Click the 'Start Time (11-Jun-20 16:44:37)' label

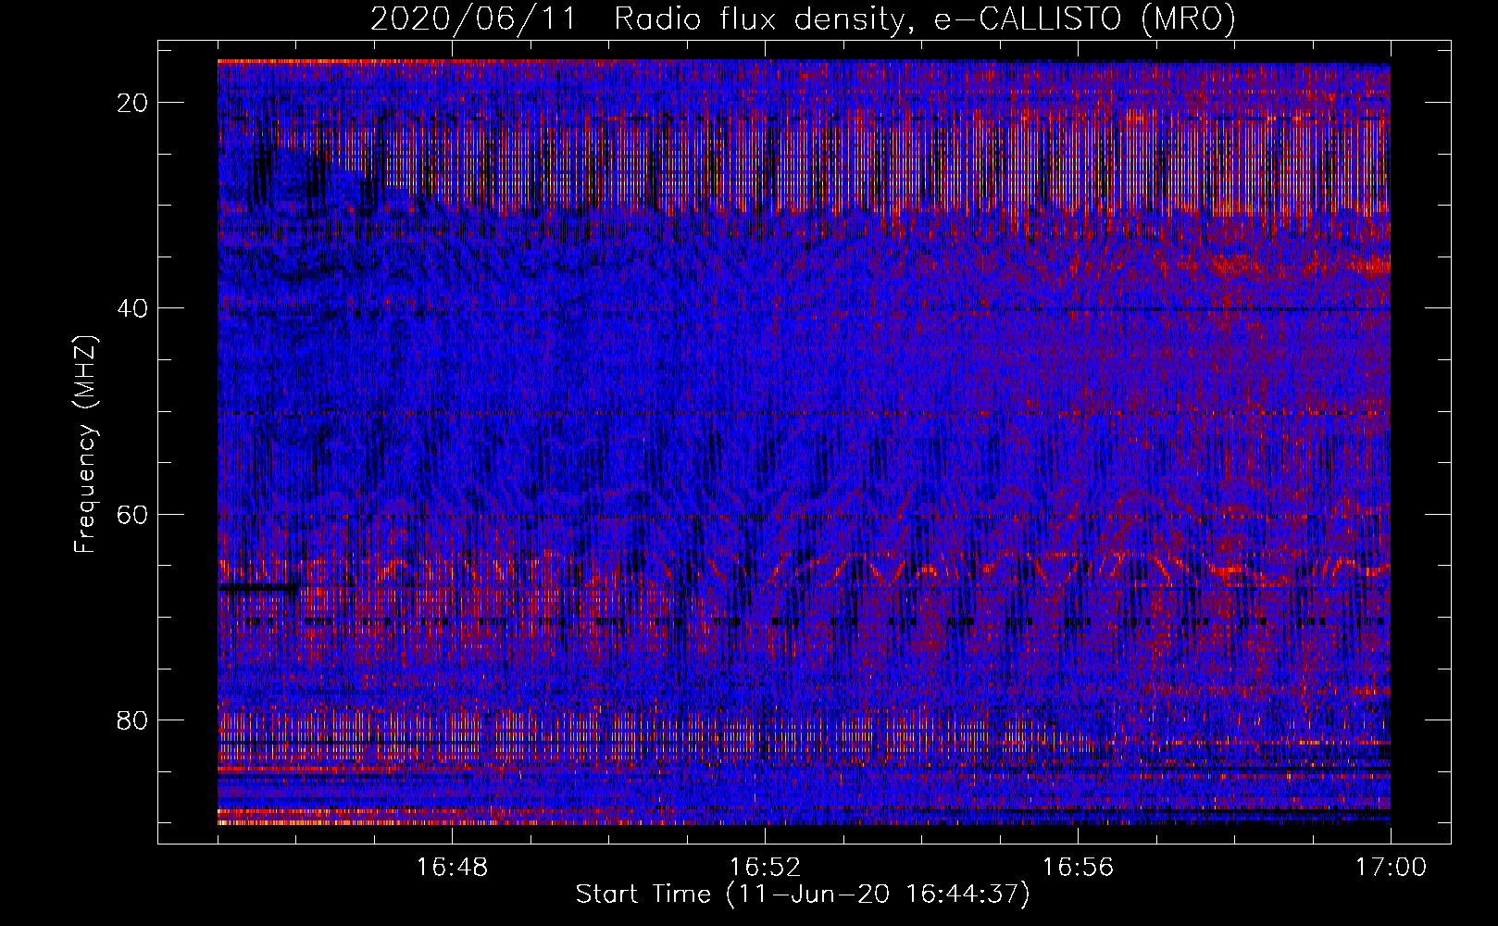point(803,895)
